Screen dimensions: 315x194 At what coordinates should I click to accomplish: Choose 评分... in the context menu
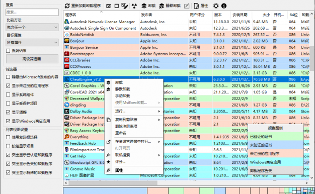point(134,162)
